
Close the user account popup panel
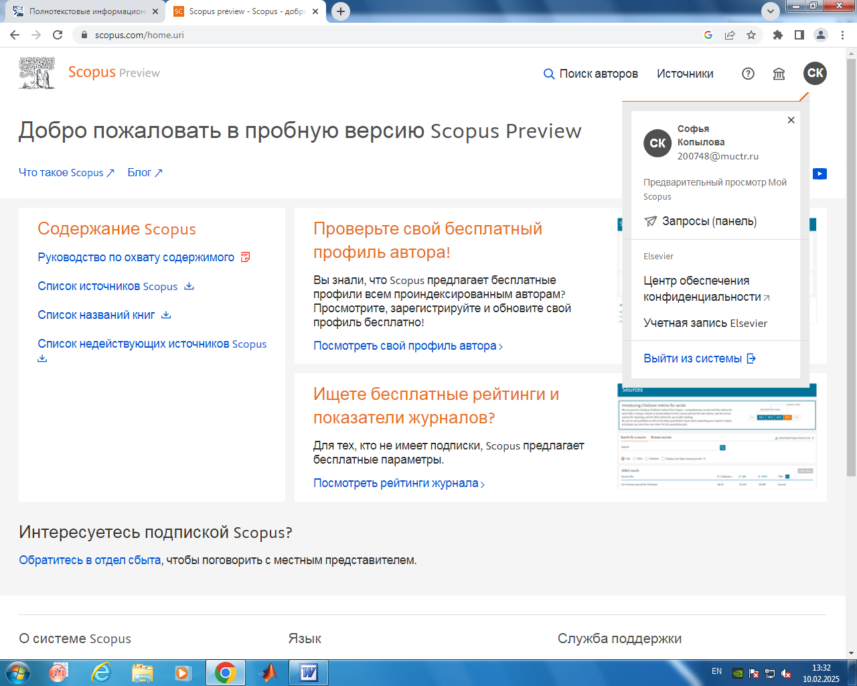coord(791,120)
